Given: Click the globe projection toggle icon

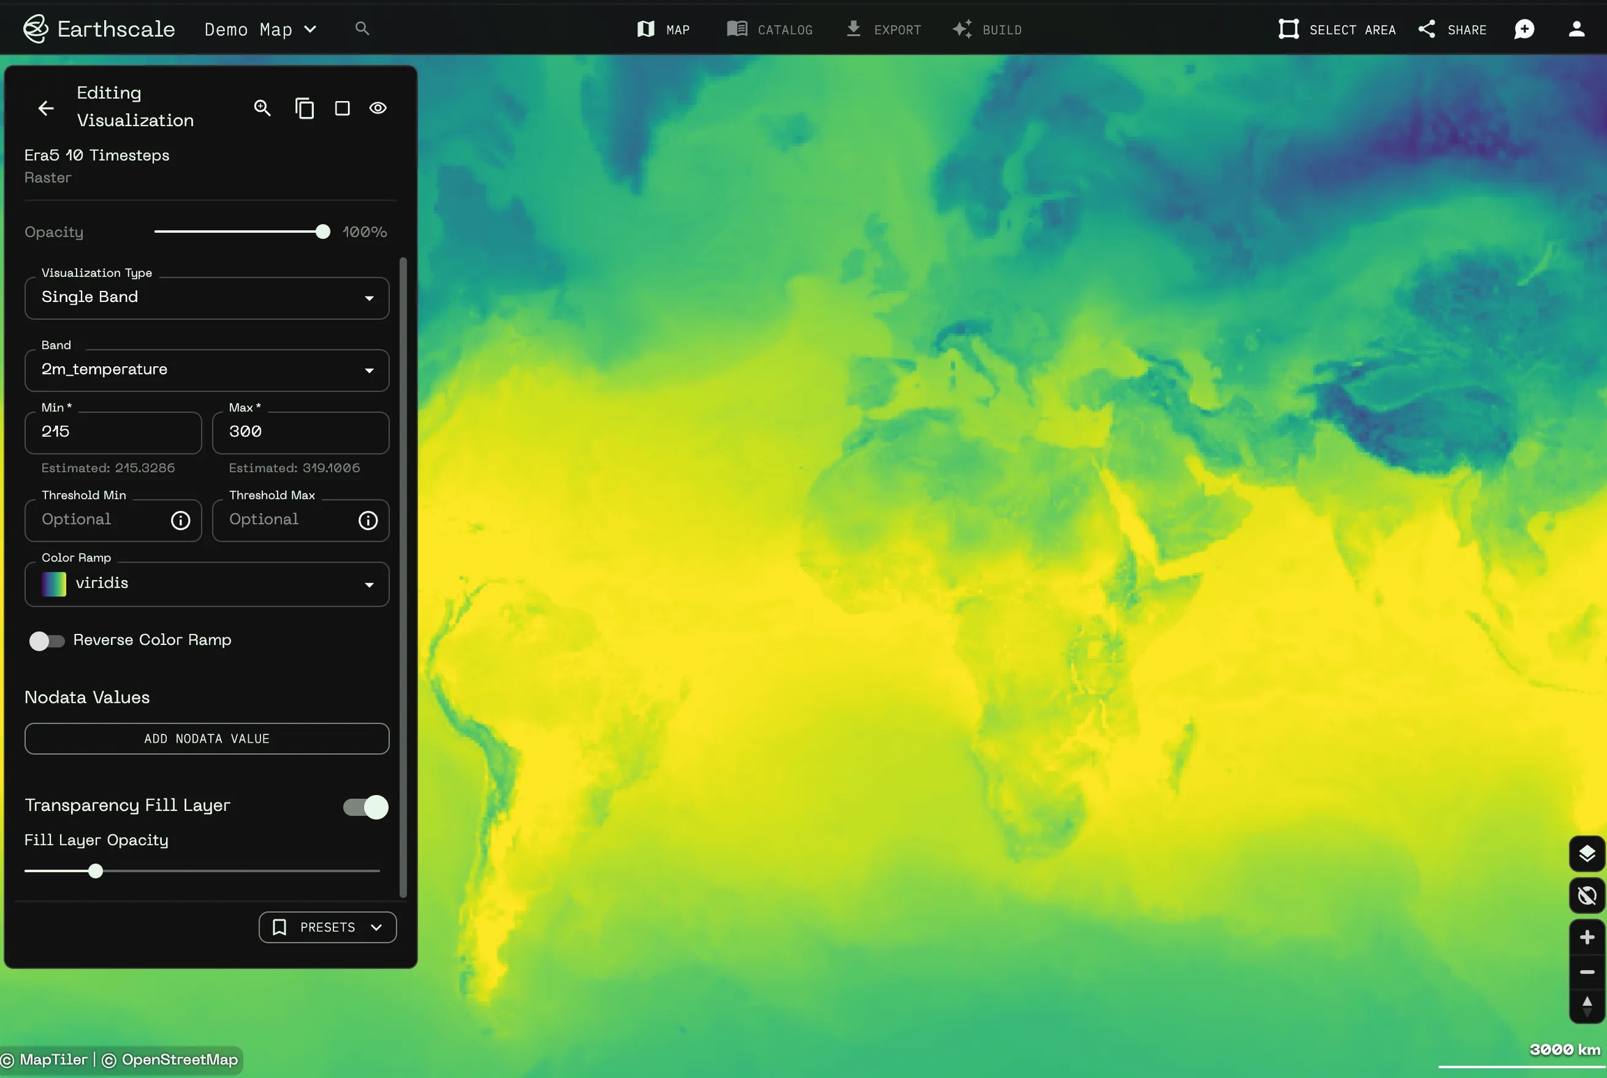Looking at the screenshot, I should click(1587, 895).
